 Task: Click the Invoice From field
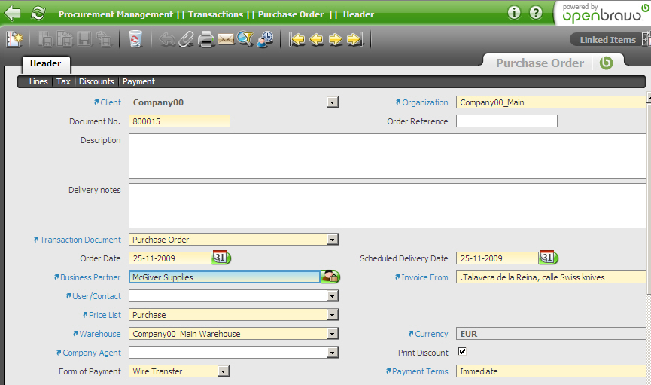(552, 277)
